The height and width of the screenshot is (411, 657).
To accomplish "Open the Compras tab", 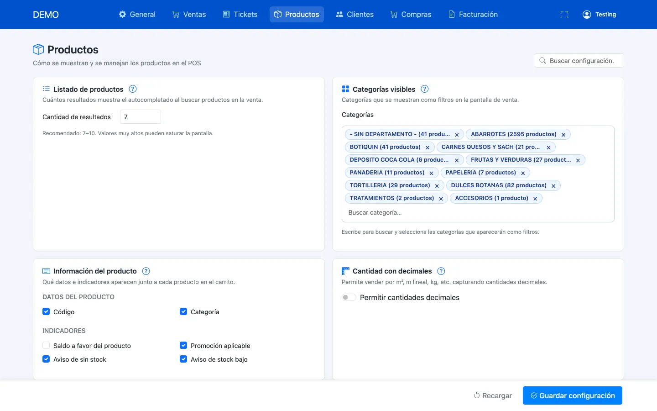I will pyautogui.click(x=411, y=15).
